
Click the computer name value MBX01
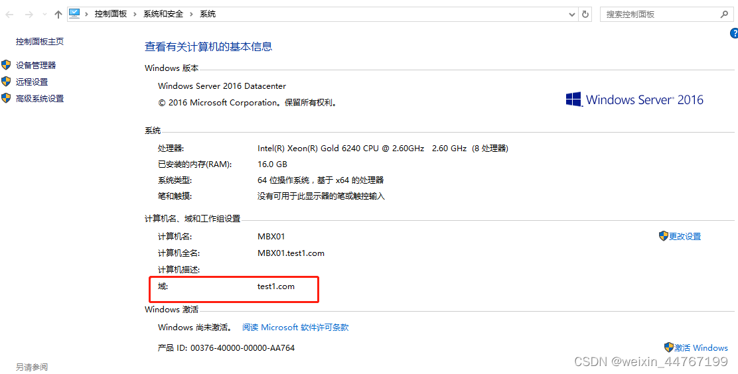click(x=271, y=237)
